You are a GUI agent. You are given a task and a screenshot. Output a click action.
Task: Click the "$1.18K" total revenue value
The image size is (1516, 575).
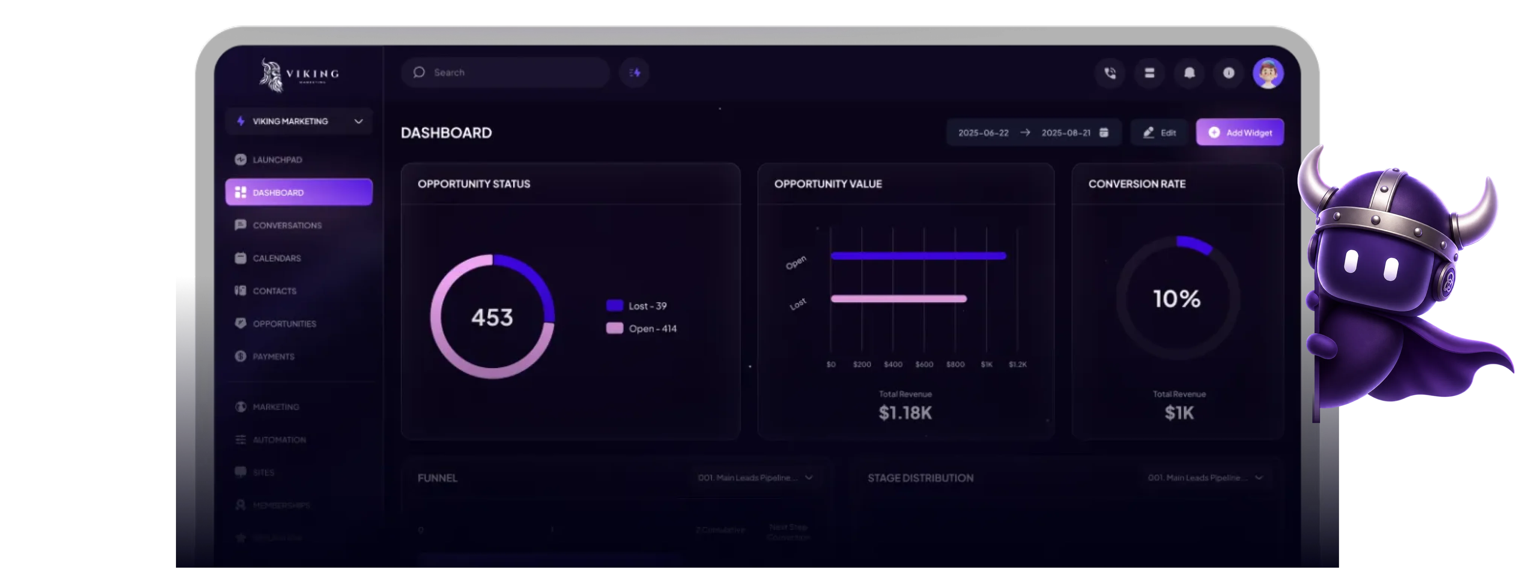click(905, 413)
